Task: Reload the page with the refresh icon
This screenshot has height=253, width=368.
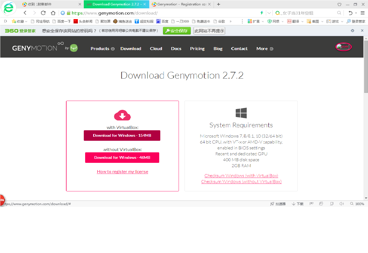Action: (x=43, y=13)
